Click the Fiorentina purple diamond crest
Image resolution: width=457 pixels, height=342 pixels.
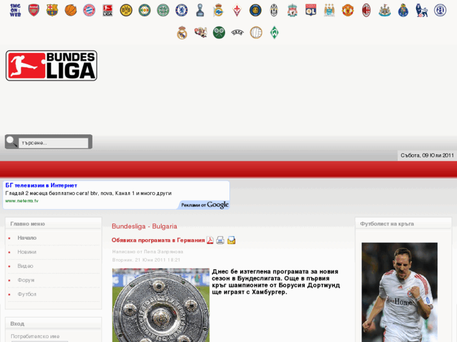point(237,11)
